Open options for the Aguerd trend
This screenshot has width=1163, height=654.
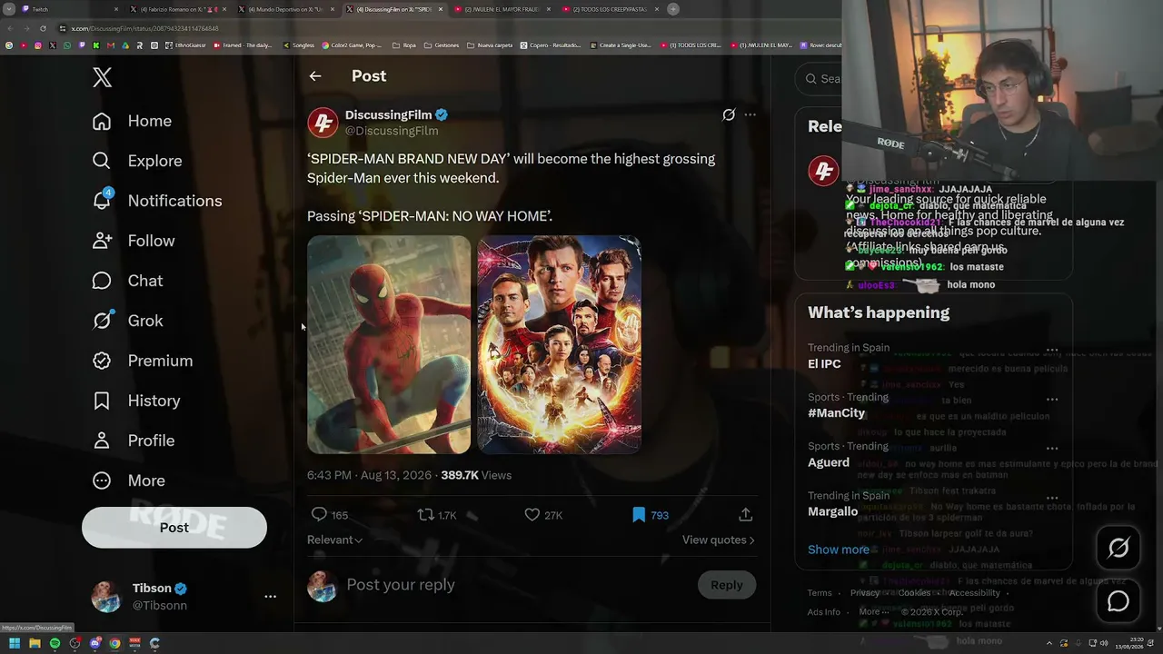pyautogui.click(x=1052, y=448)
